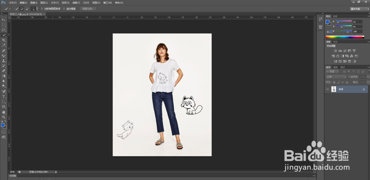Select the Quick Selection tool in toolbox

point(4,35)
